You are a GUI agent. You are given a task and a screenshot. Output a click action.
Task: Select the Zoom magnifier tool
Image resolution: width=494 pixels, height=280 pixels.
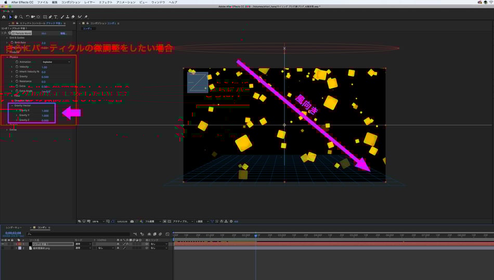[20, 17]
